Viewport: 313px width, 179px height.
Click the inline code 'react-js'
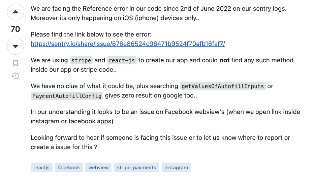click(x=122, y=60)
